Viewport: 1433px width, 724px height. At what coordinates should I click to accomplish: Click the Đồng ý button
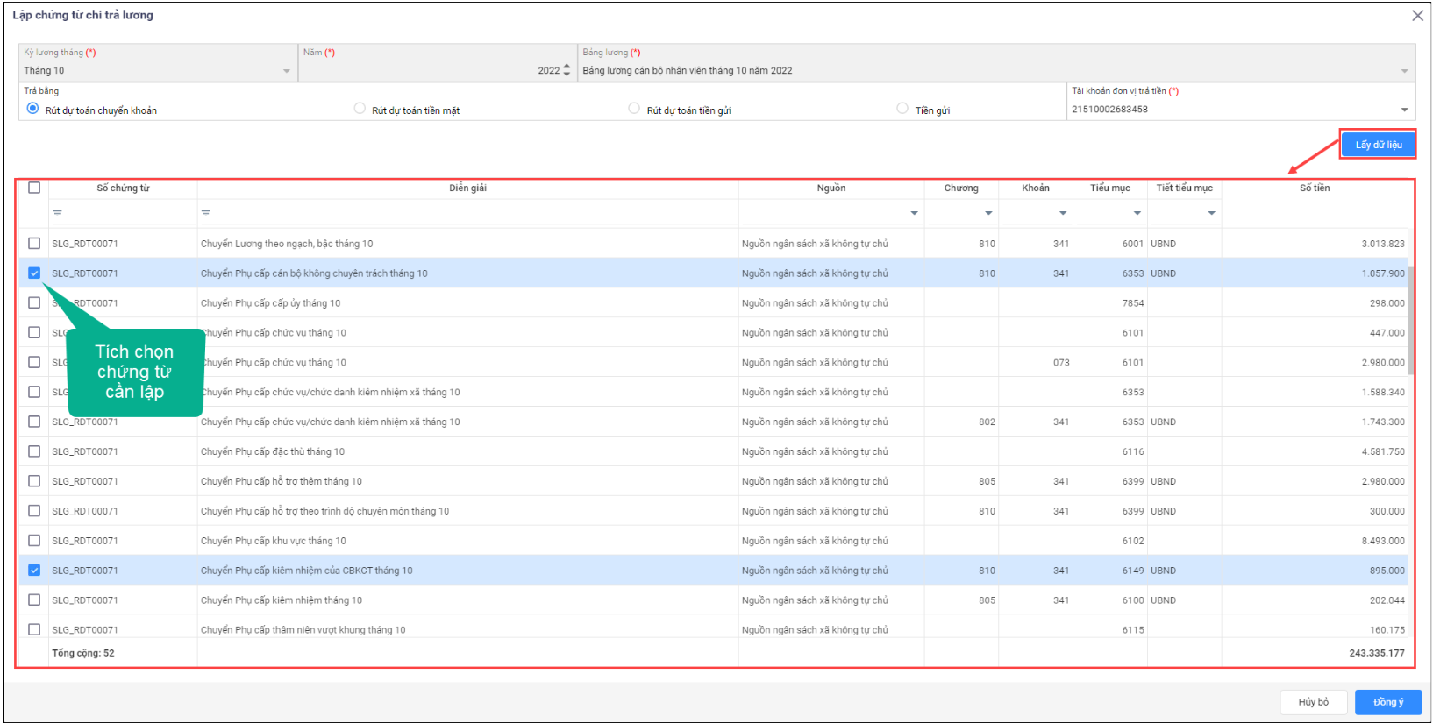coord(1388,702)
